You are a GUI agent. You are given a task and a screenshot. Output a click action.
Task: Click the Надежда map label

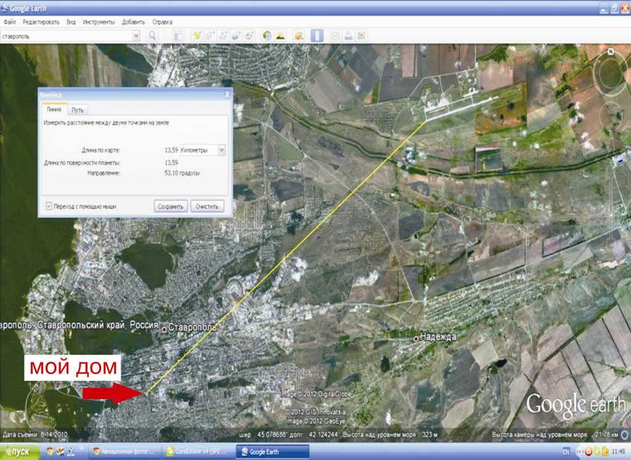click(438, 336)
